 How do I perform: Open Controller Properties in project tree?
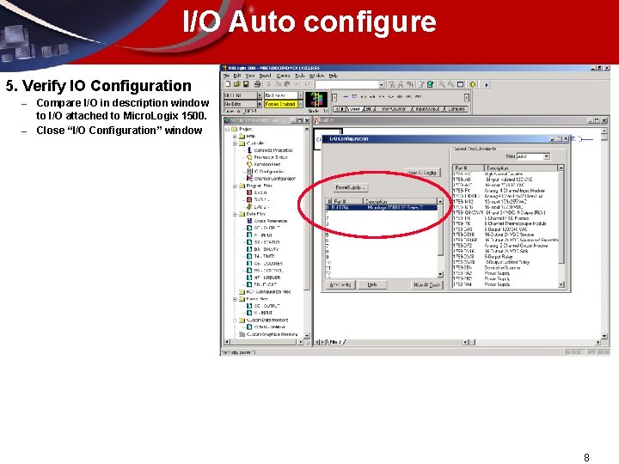coord(273,150)
